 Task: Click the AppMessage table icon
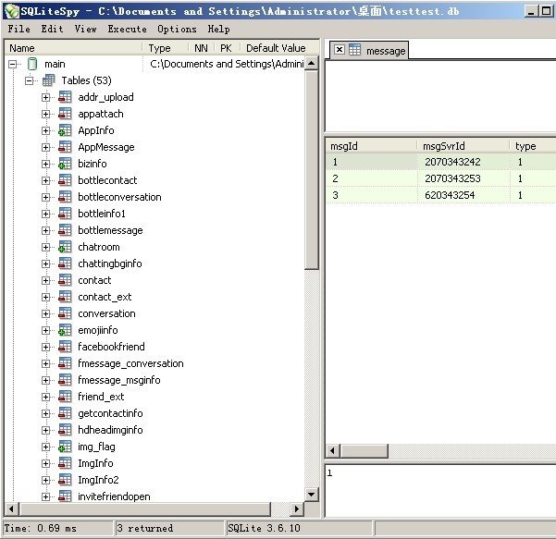(x=65, y=147)
